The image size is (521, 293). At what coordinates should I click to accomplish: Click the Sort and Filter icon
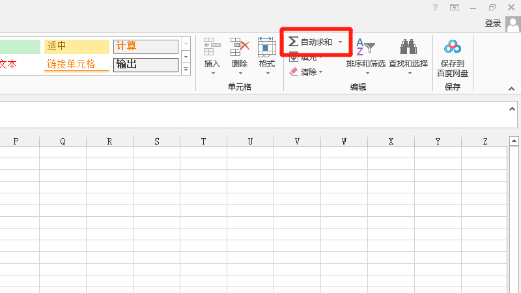pos(366,48)
